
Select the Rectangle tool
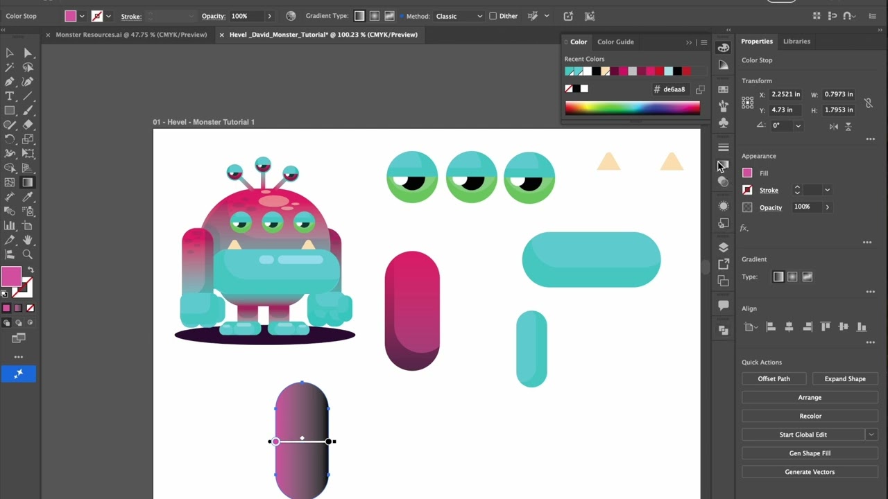[10, 111]
